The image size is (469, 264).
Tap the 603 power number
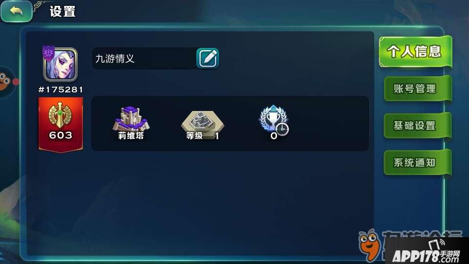coord(61,135)
